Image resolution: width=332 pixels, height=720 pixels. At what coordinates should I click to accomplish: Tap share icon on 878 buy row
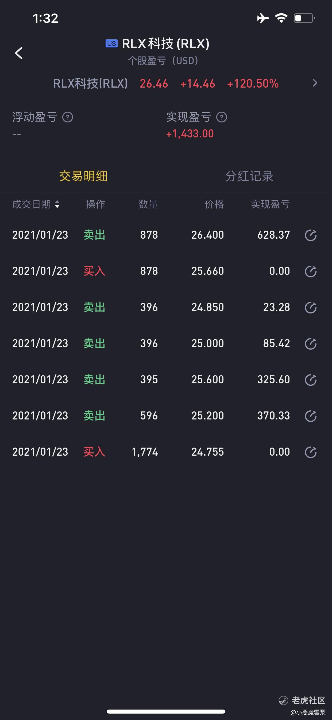click(311, 271)
